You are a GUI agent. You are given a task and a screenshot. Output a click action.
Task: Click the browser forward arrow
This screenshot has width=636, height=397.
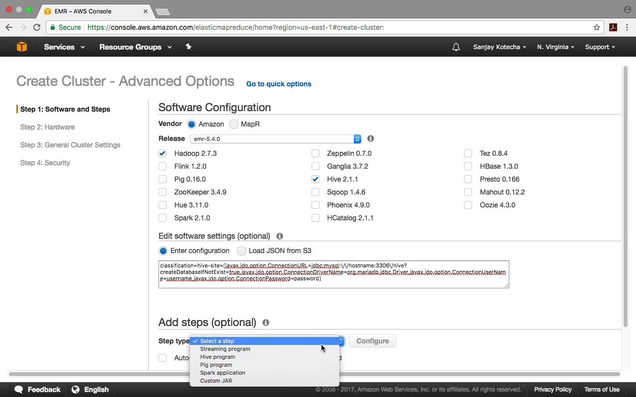coord(23,27)
